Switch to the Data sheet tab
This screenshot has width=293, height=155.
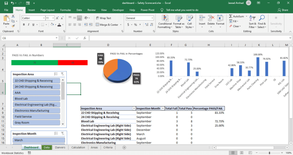coord(47,147)
